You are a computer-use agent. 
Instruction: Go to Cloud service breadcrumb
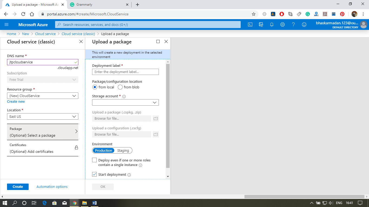[45, 34]
